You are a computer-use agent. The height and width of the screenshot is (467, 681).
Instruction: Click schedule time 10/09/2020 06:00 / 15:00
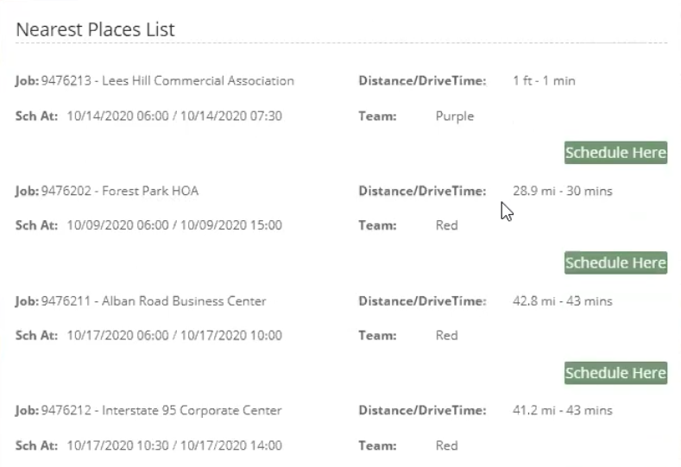tap(174, 225)
